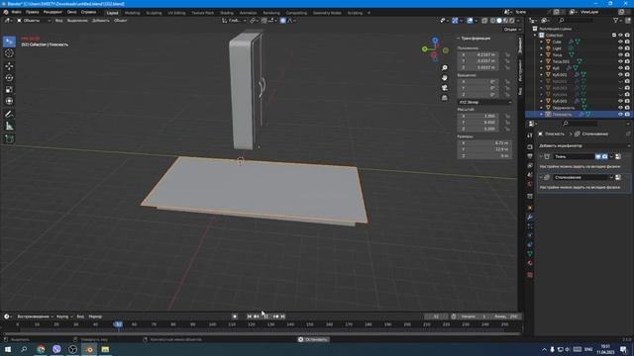Open the Physics properties tab icon
The image size is (634, 356).
click(530, 235)
